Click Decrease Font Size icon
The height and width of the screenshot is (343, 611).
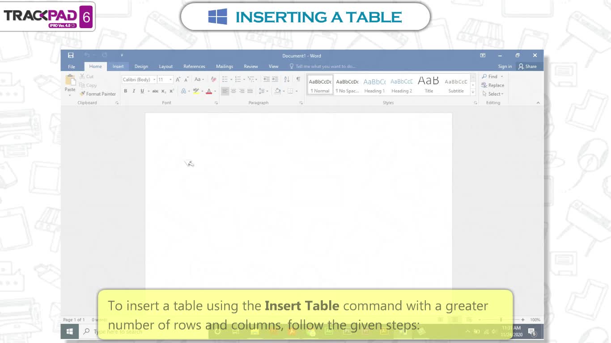tap(187, 79)
